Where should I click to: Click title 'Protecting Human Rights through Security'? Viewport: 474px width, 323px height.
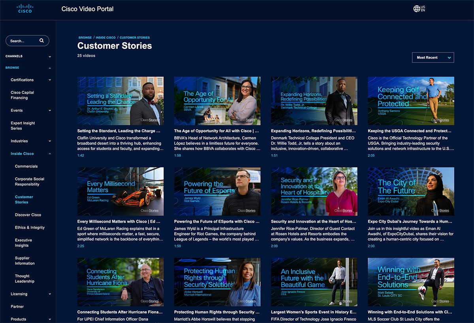click(x=216, y=312)
